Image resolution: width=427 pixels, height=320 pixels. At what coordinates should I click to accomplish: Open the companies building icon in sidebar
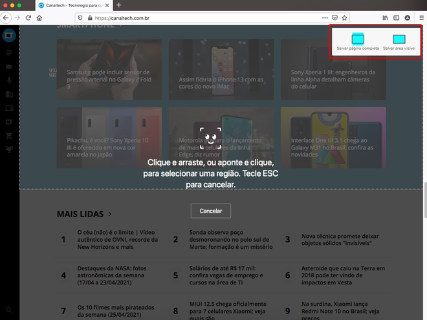point(9,94)
